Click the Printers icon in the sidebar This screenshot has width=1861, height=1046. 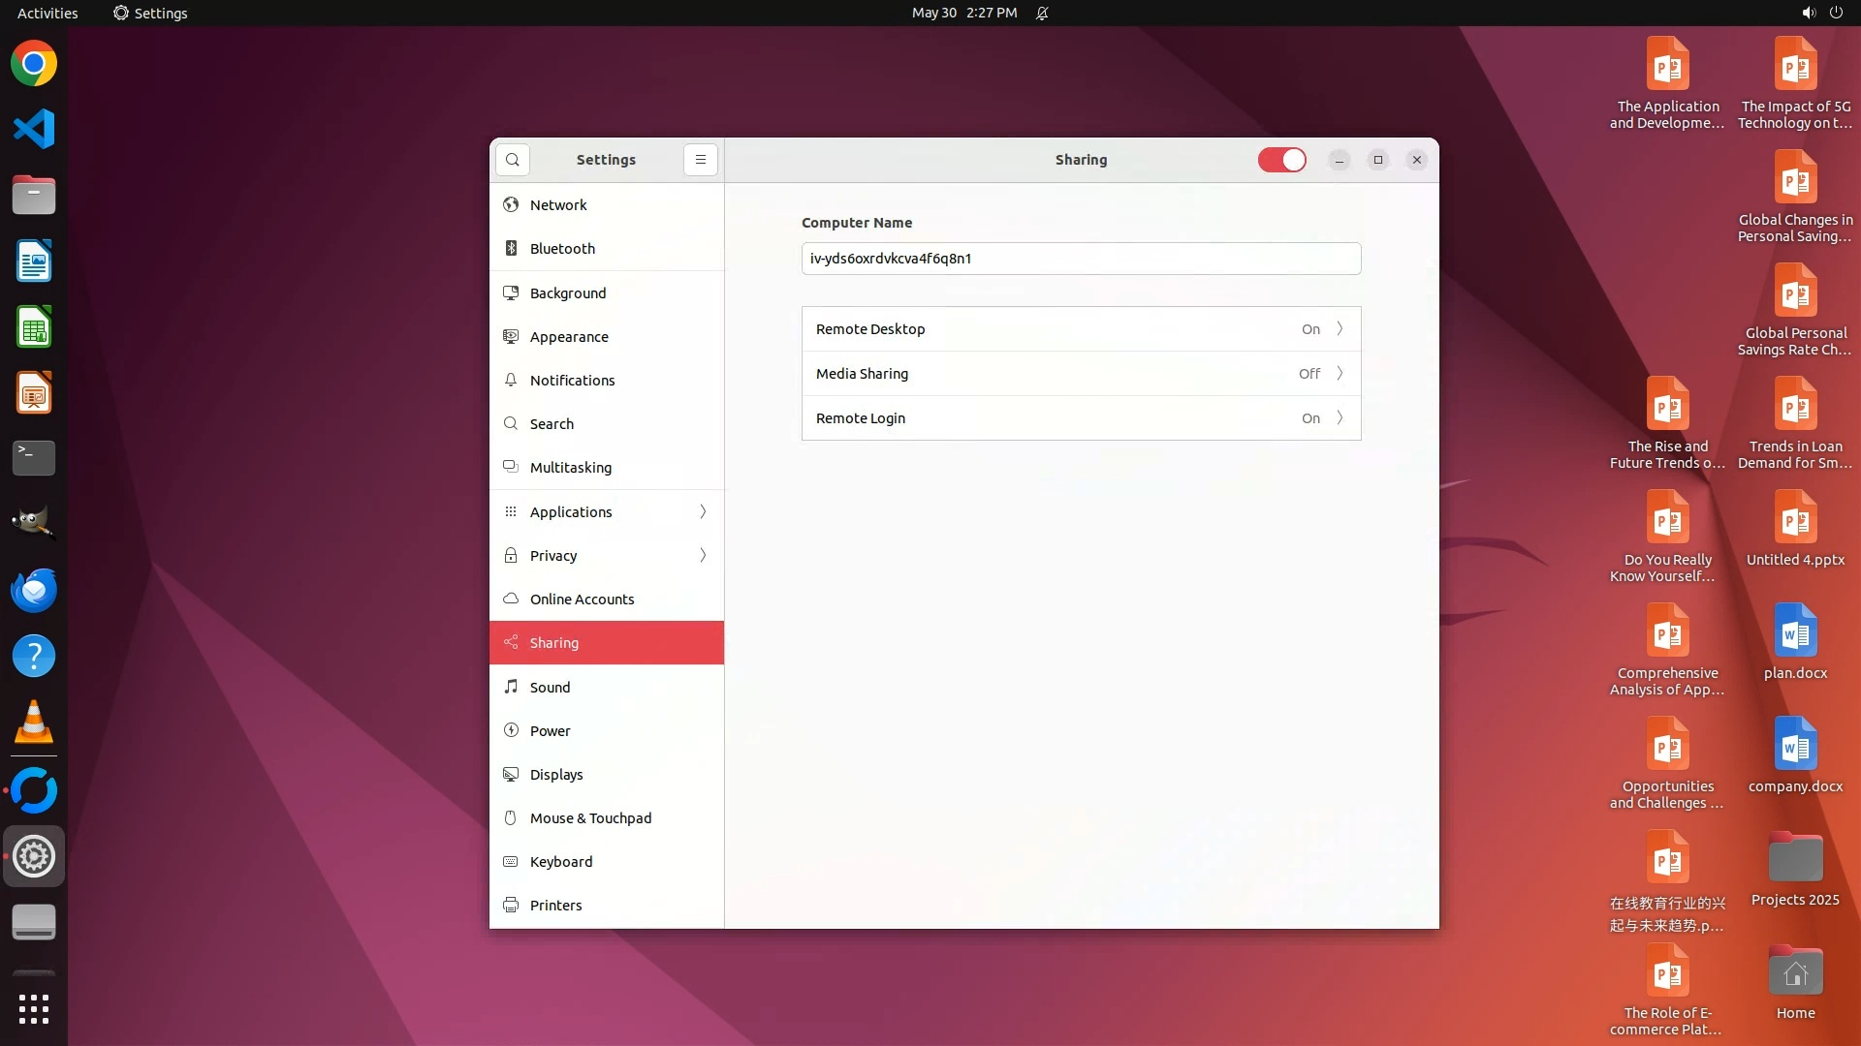click(511, 906)
